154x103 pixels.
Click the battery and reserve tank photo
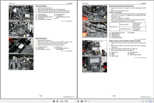(95, 48)
